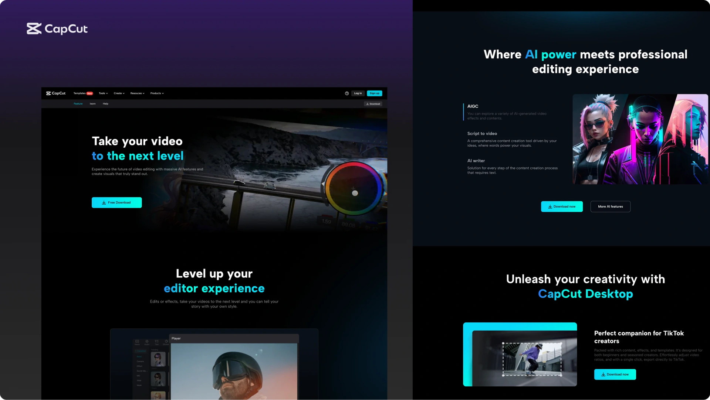Click the Log in button
710x400 pixels.
pos(358,93)
